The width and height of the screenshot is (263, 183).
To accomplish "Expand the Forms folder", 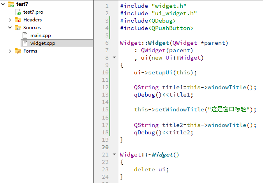I will (10, 51).
